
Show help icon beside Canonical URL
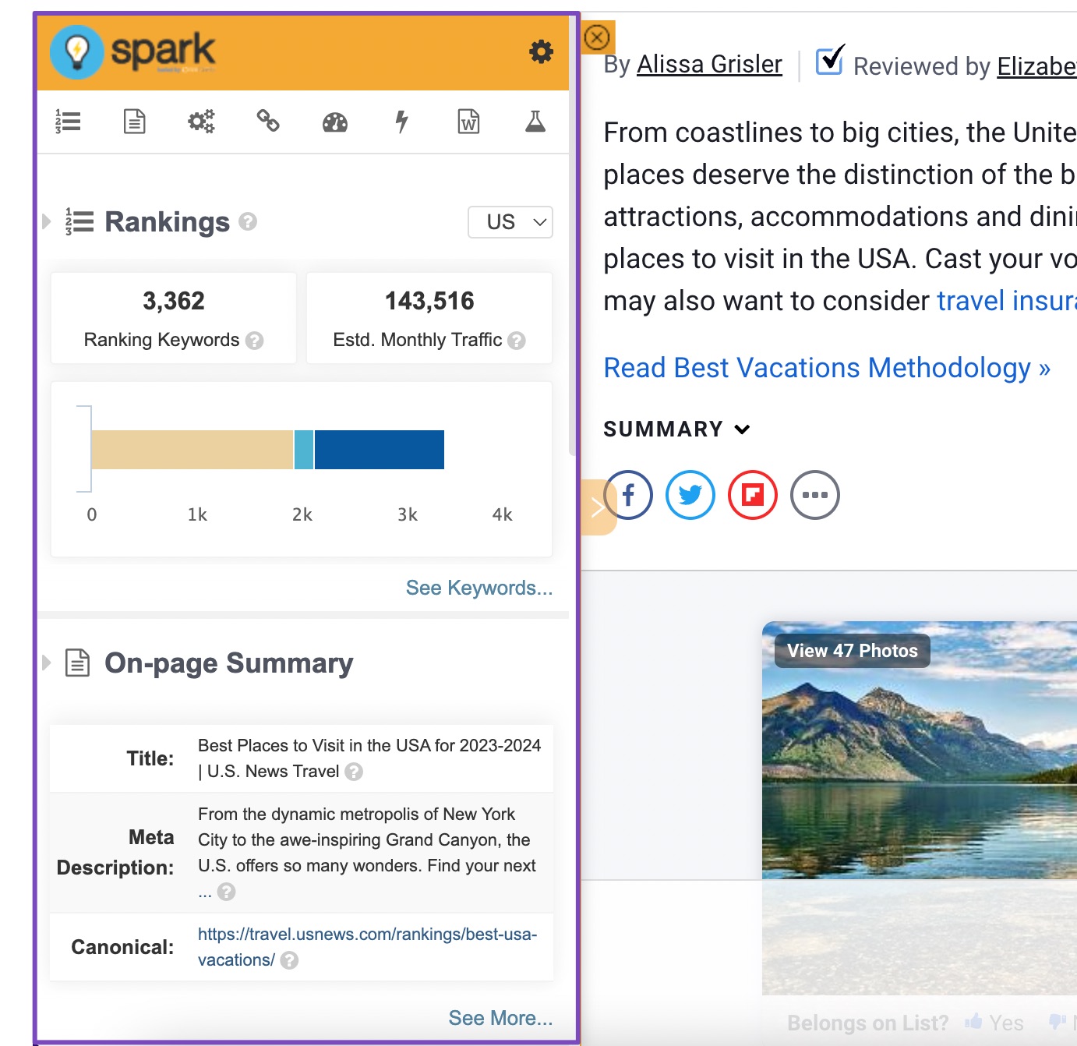pyautogui.click(x=289, y=960)
